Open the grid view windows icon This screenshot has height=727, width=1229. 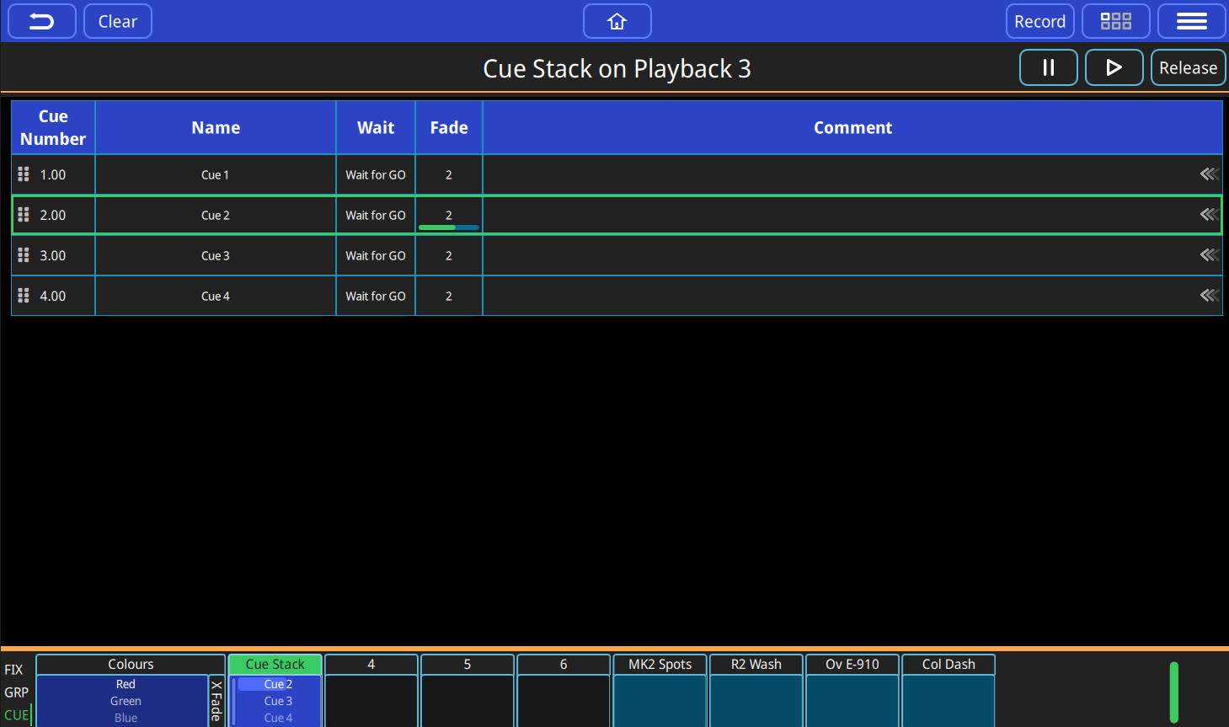pyautogui.click(x=1115, y=21)
